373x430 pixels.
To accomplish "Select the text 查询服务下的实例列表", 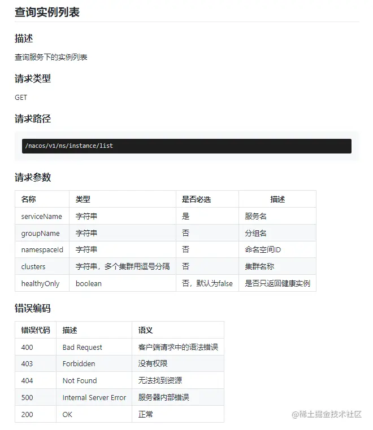I will point(51,57).
